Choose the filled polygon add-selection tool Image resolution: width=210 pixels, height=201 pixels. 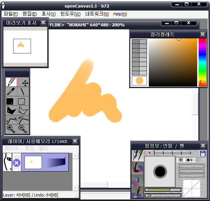pos(11,110)
